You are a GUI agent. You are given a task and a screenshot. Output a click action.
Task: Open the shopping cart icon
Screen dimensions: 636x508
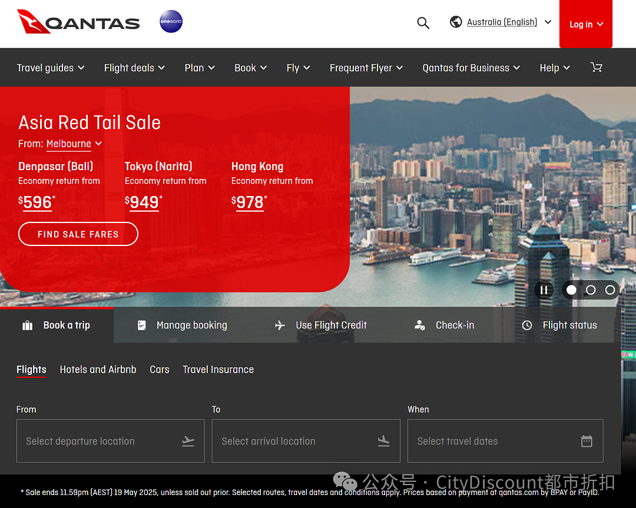click(x=596, y=67)
